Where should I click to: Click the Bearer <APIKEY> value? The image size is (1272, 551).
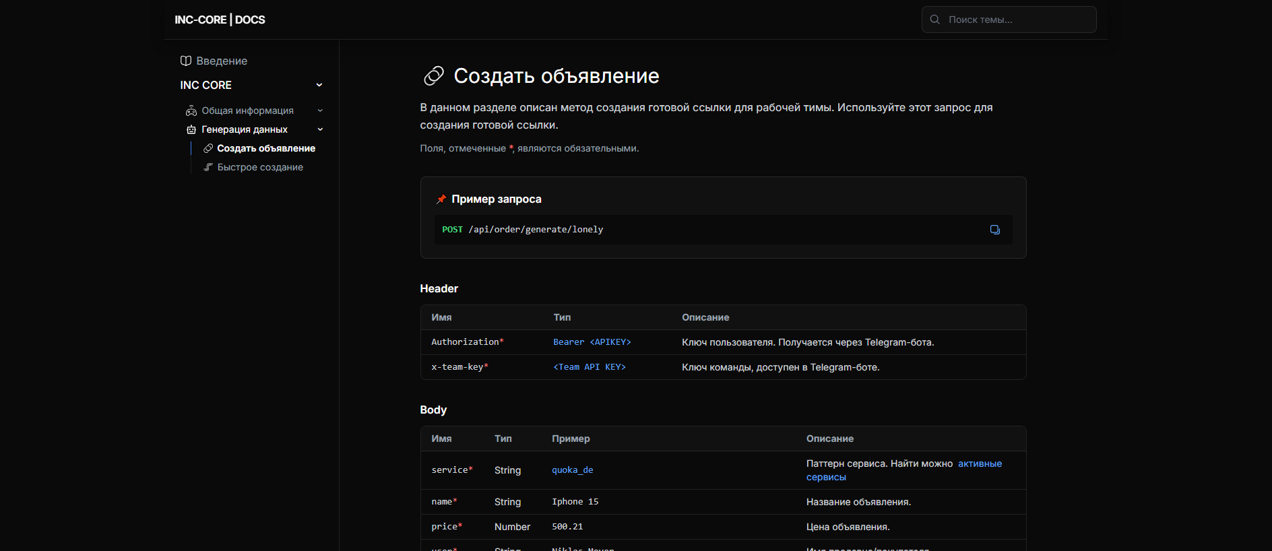click(592, 342)
